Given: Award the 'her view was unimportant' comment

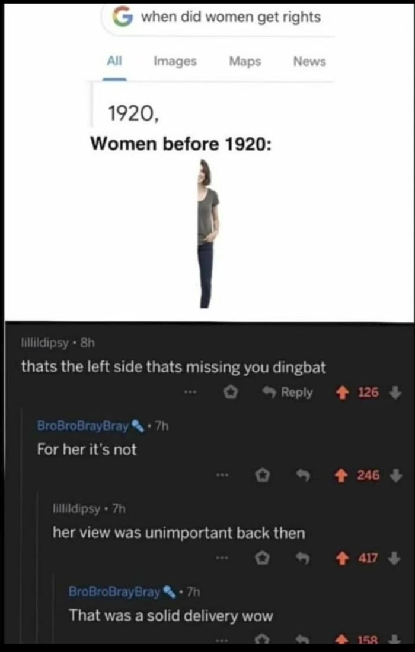Looking at the screenshot, I should coord(261,559).
